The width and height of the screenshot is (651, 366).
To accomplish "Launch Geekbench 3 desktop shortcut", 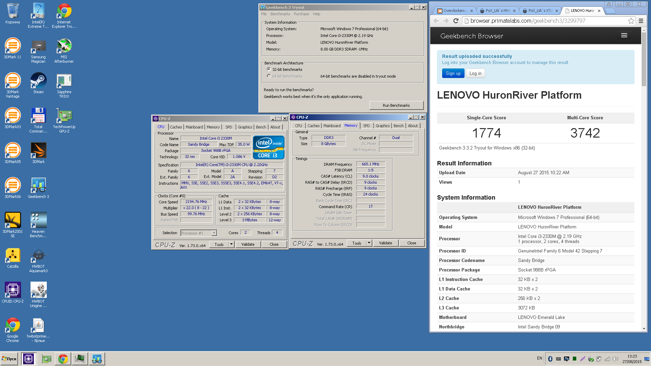I will [38, 188].
